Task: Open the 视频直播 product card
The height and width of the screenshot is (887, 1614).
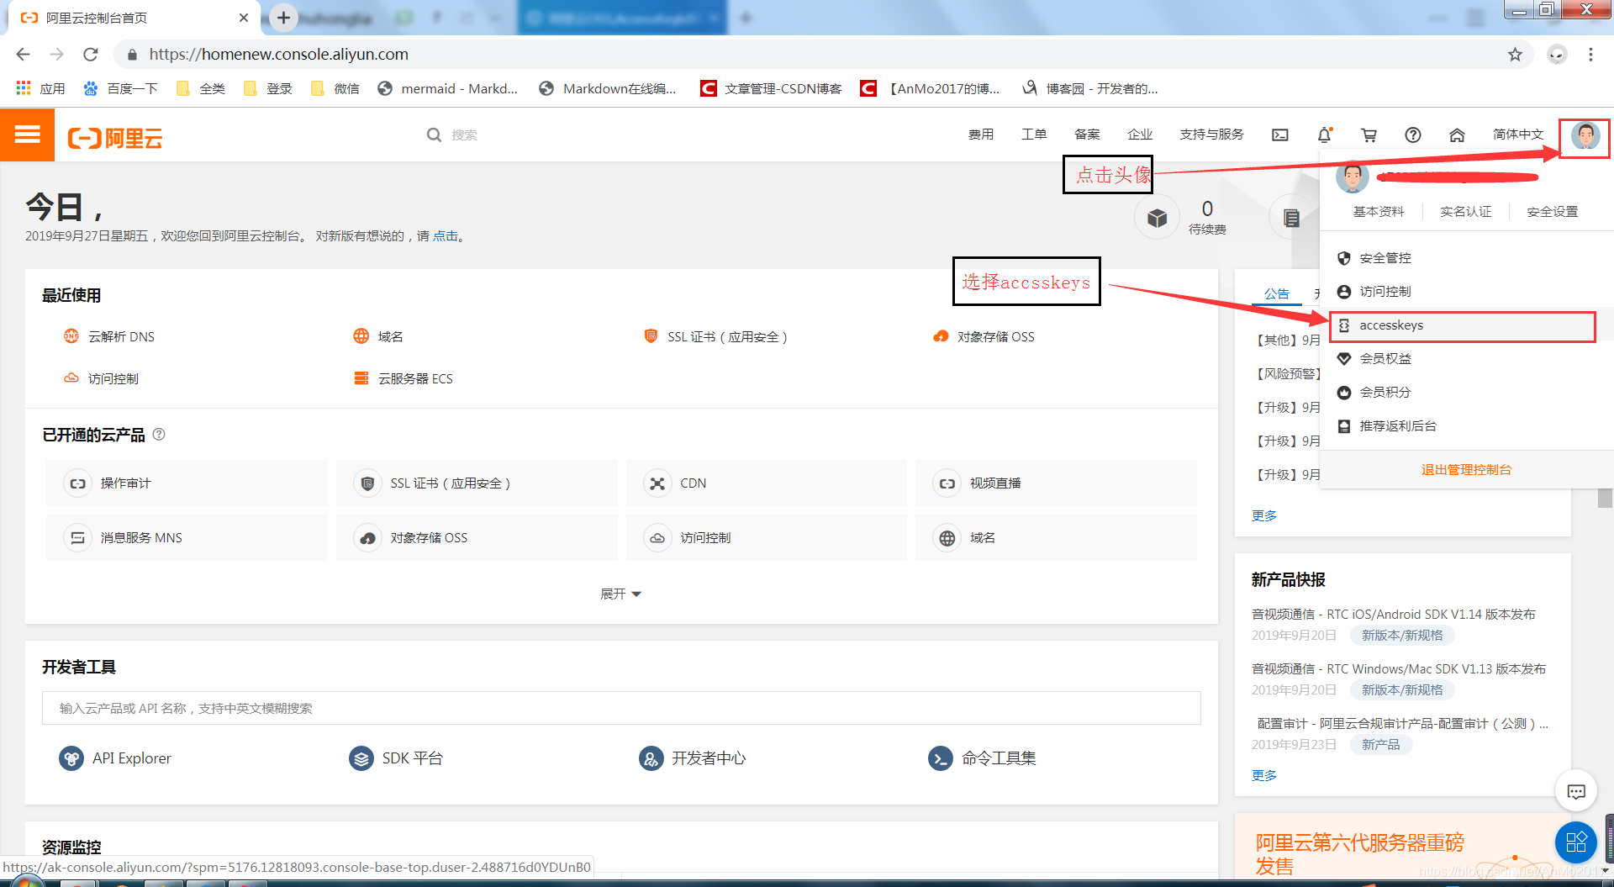Action: (x=1056, y=483)
